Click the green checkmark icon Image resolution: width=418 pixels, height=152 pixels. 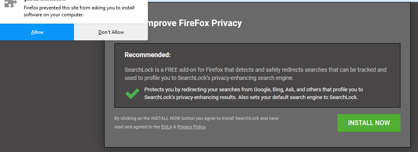[132, 94]
